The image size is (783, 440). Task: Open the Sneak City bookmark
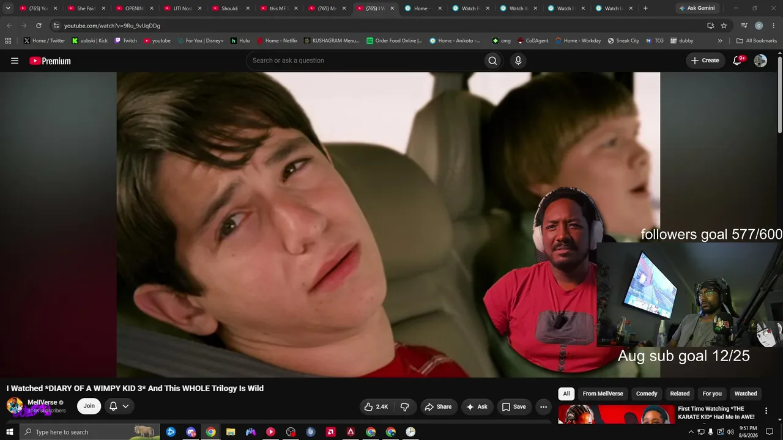623,41
